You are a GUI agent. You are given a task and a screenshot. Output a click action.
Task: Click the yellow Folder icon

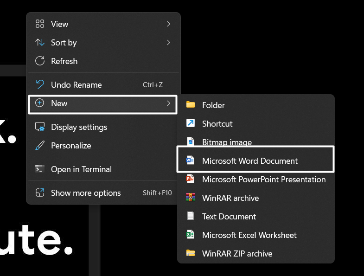point(191,105)
